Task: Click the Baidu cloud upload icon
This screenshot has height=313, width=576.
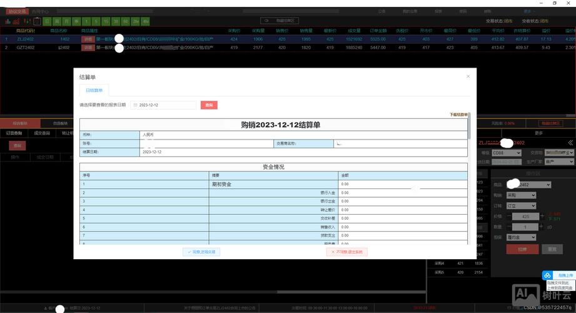Action: pos(547,275)
